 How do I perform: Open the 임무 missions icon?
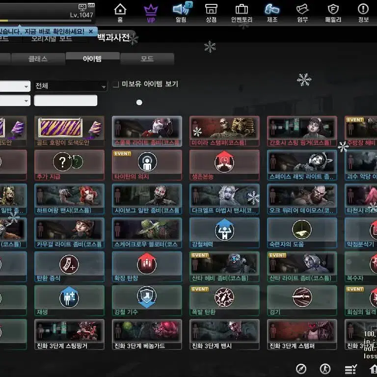click(302, 9)
